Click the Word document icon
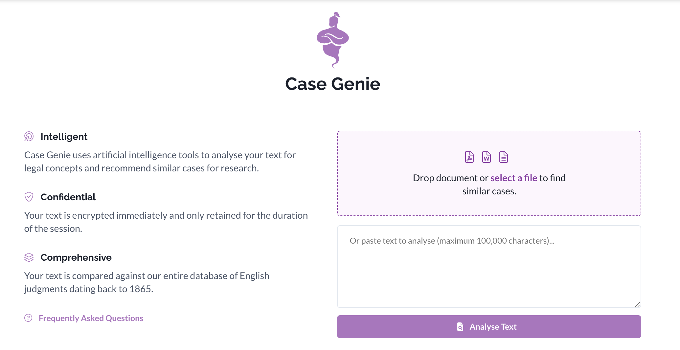Image resolution: width=680 pixels, height=350 pixels. pyautogui.click(x=486, y=157)
